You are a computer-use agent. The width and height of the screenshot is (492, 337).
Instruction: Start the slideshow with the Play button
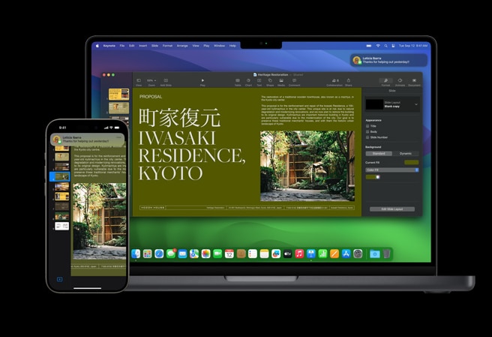tap(202, 82)
